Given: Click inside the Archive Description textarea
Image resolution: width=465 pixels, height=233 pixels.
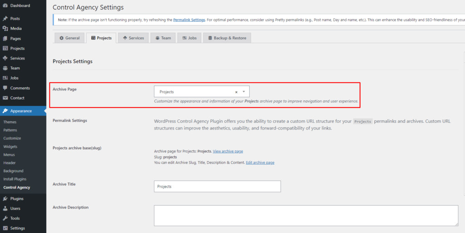Looking at the screenshot, I should (306, 215).
